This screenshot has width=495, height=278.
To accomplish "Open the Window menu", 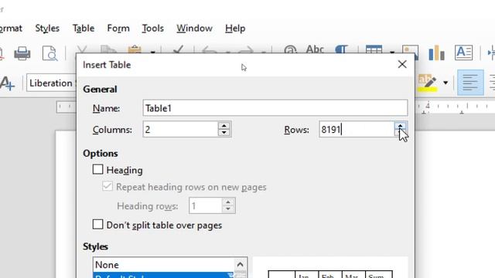I will [x=194, y=29].
